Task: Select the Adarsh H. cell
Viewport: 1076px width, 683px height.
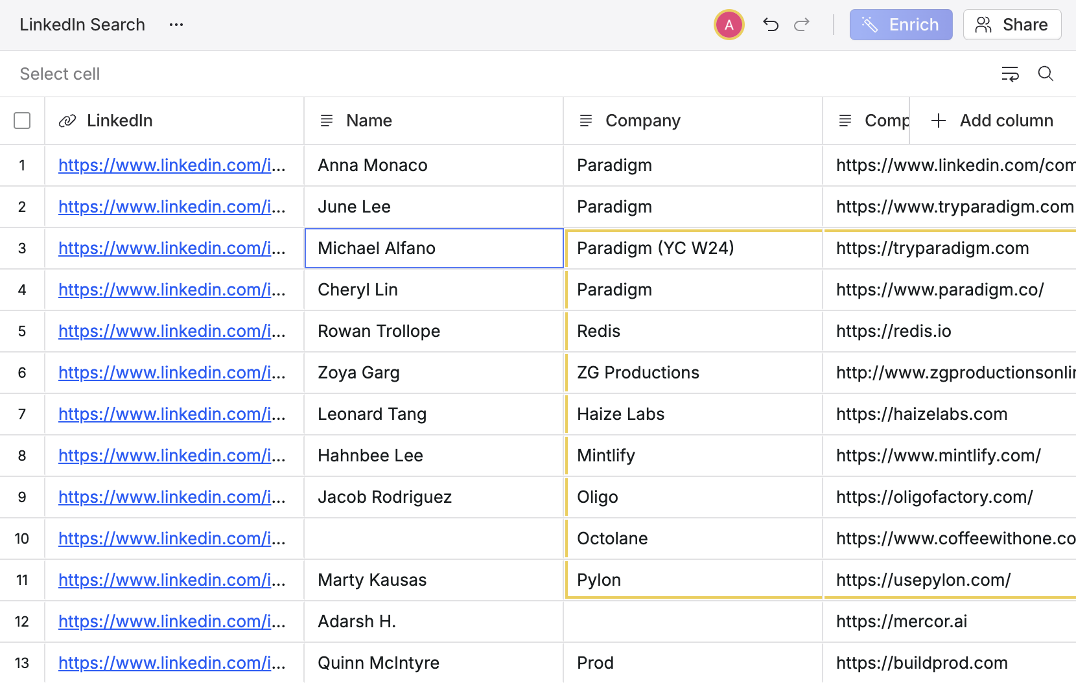Action: click(434, 621)
